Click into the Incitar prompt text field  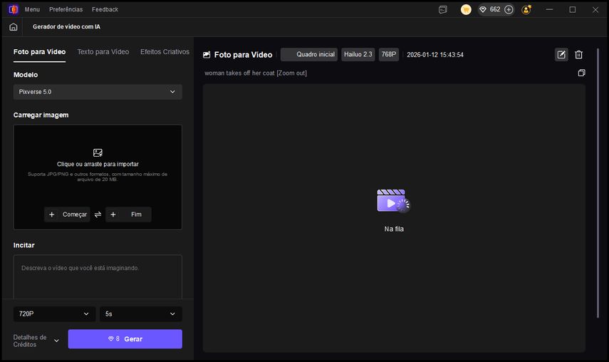click(98, 278)
